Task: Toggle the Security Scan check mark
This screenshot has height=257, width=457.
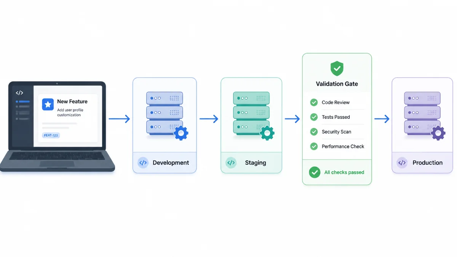Action: pos(314,132)
